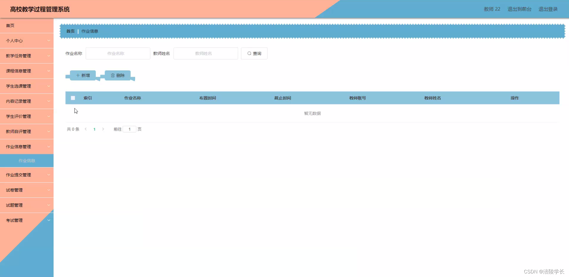Open the 首页 breadcrumb link
569x277 pixels.
70,31
